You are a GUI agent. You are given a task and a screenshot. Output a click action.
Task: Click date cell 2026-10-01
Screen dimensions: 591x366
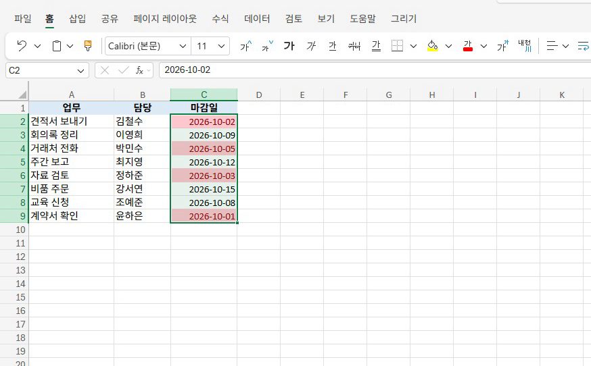point(204,216)
